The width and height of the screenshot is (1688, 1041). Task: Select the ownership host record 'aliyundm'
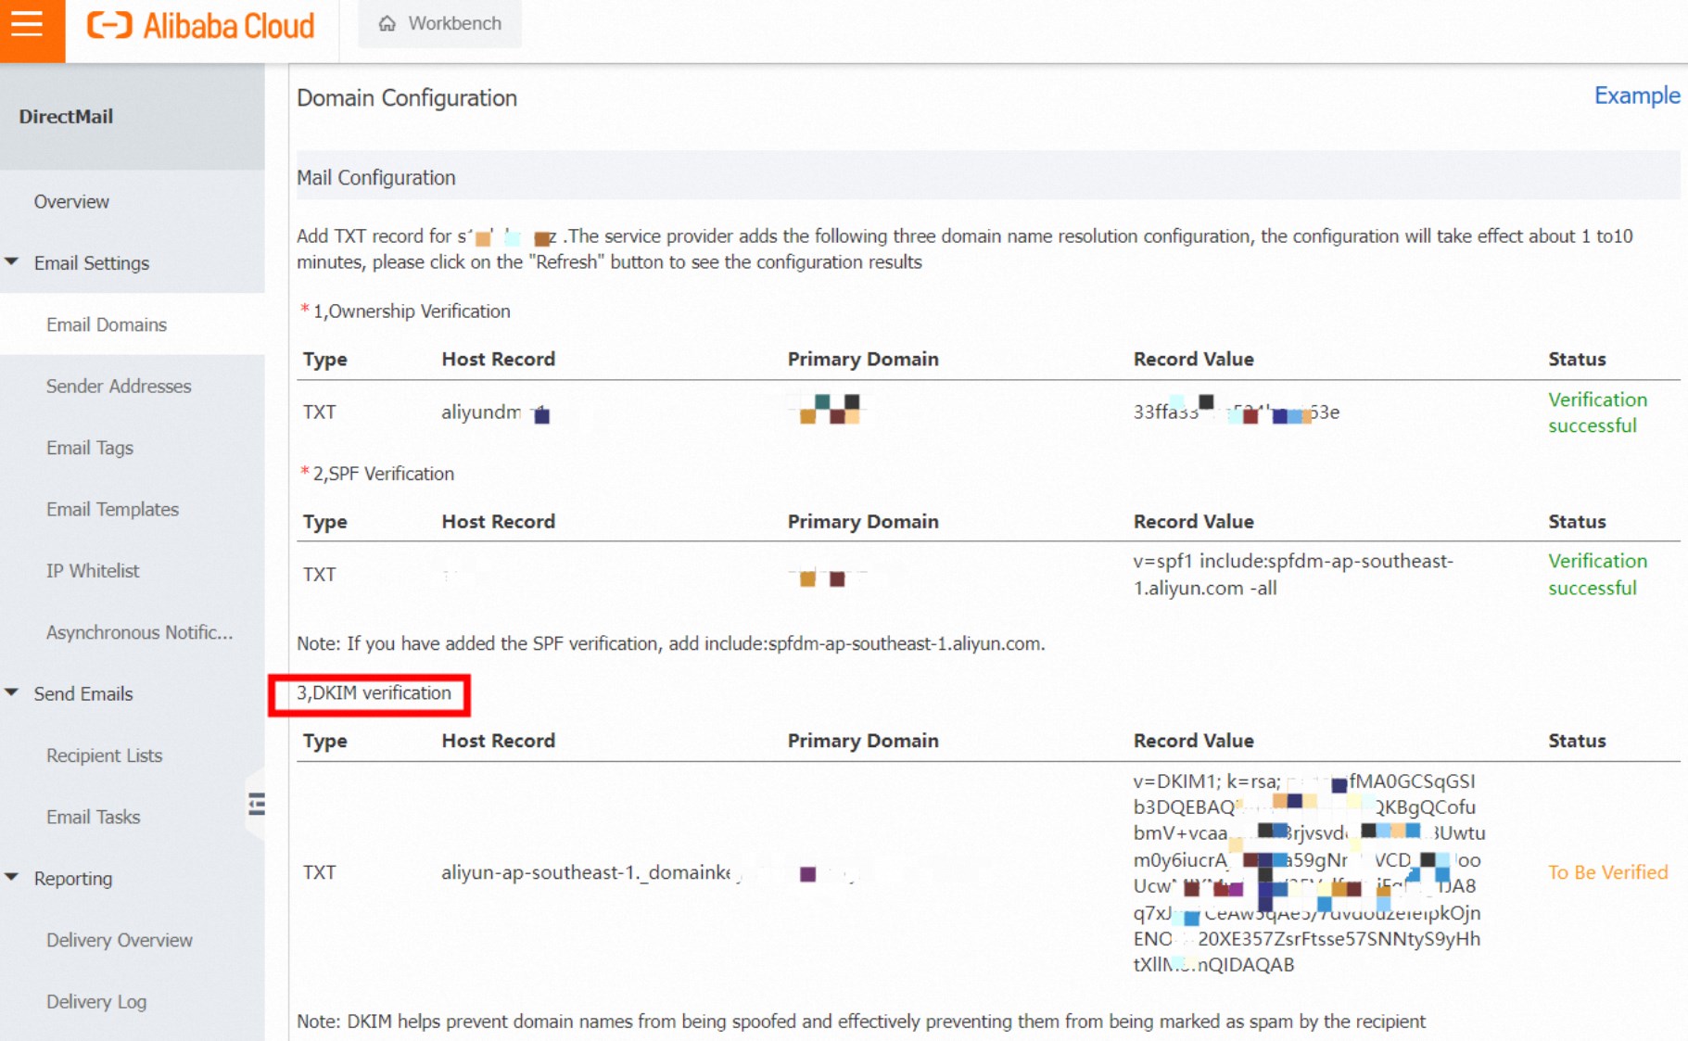496,413
